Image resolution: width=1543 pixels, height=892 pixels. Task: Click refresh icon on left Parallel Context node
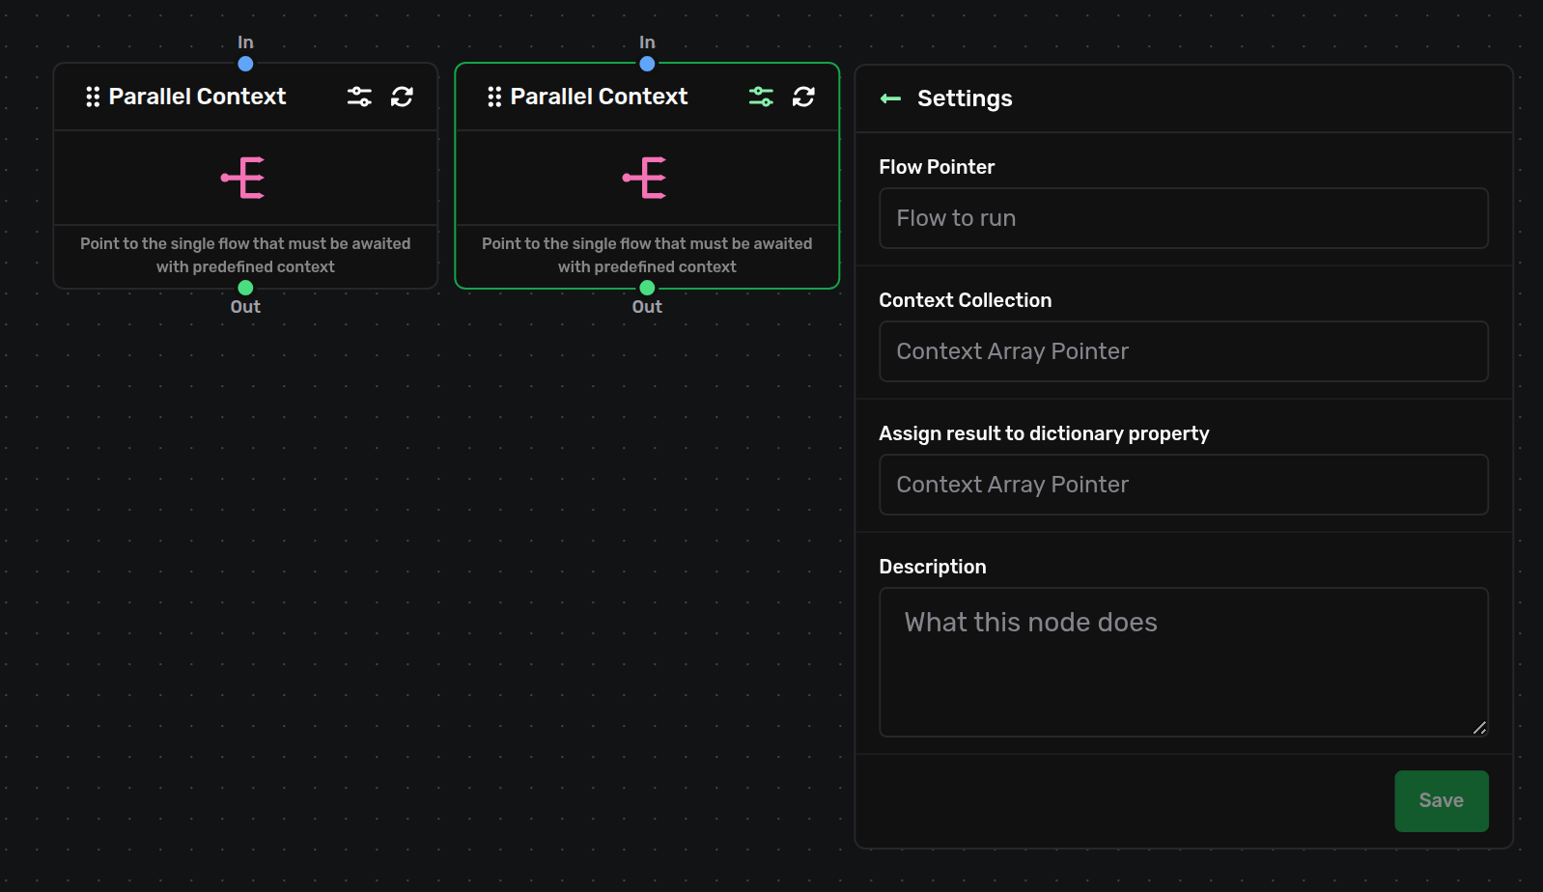[x=402, y=97]
